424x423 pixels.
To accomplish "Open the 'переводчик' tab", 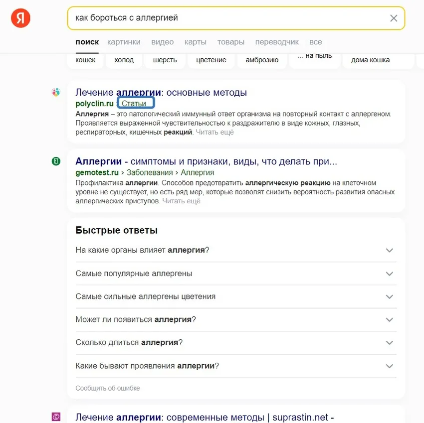I will 276,42.
